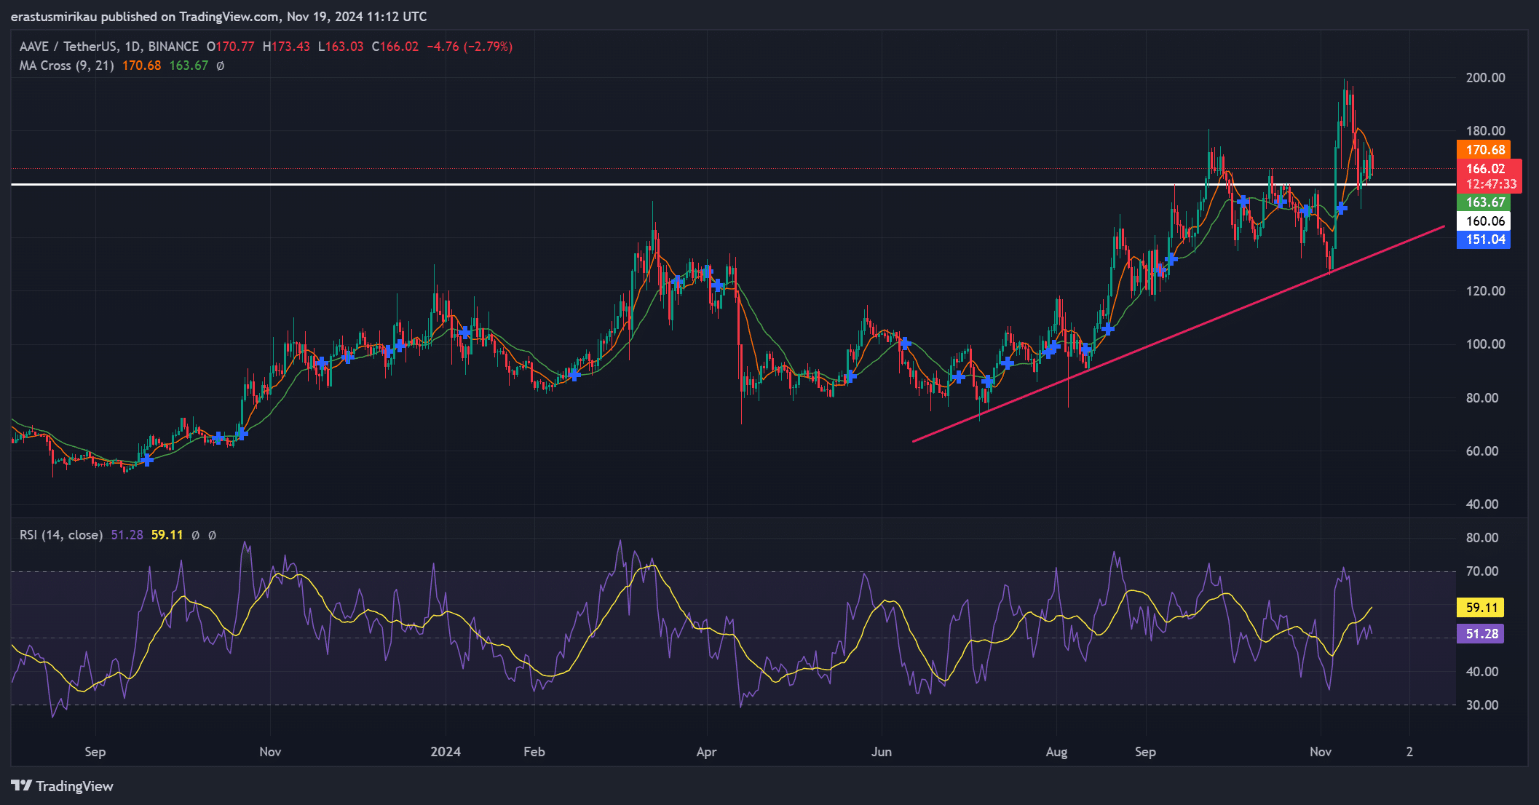This screenshot has width=1539, height=805.
Task: Click the green 163.67 MA price tag
Action: pos(1484,202)
